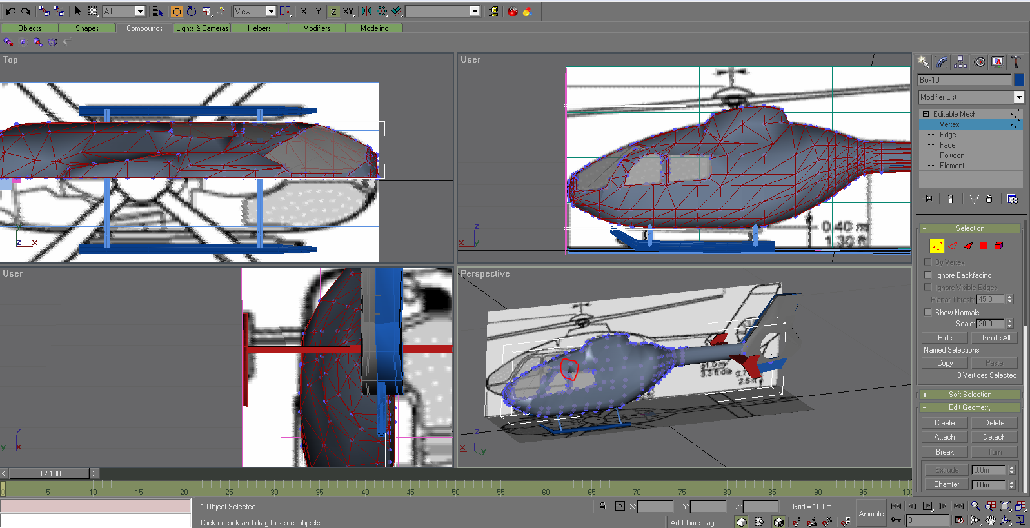Click the Pin Stack icon
1030x528 pixels.
tap(927, 199)
